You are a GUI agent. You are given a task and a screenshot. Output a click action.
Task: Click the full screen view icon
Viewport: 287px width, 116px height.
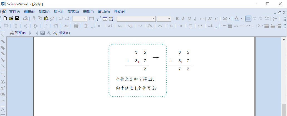91,18
